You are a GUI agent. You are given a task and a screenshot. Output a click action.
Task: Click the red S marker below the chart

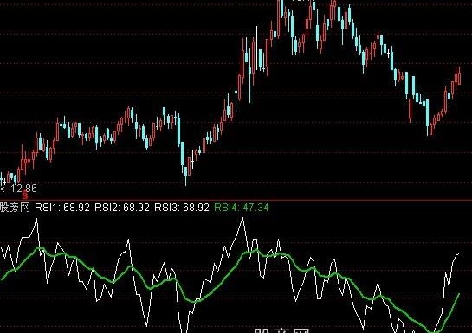(x=25, y=195)
